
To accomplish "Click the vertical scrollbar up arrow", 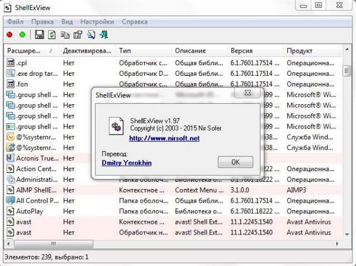I will [347, 49].
